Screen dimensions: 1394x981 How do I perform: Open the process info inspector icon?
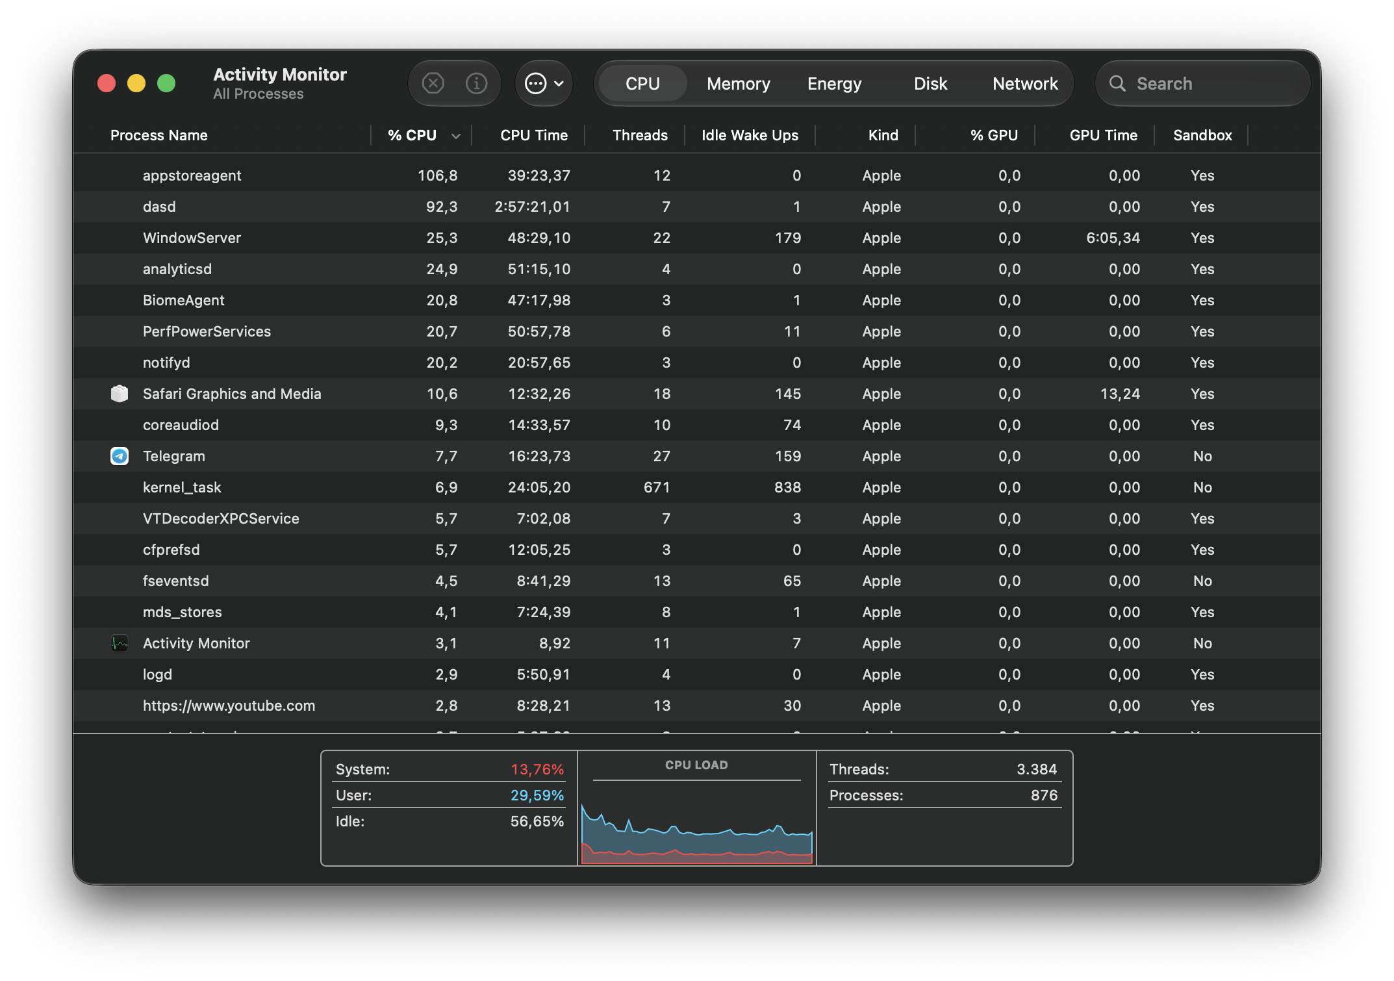coord(477,83)
